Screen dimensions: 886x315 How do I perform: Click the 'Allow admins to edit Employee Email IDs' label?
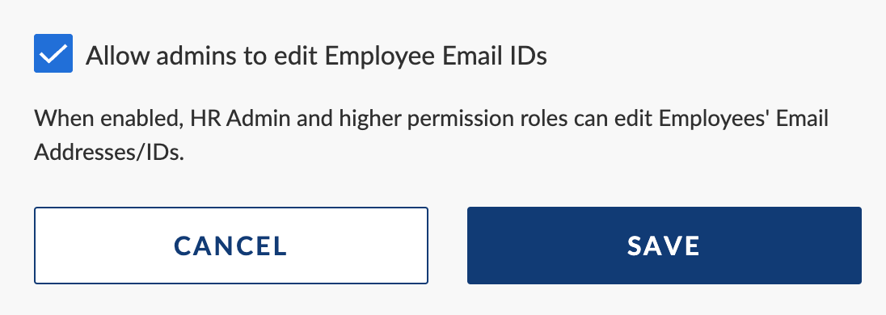tap(316, 56)
